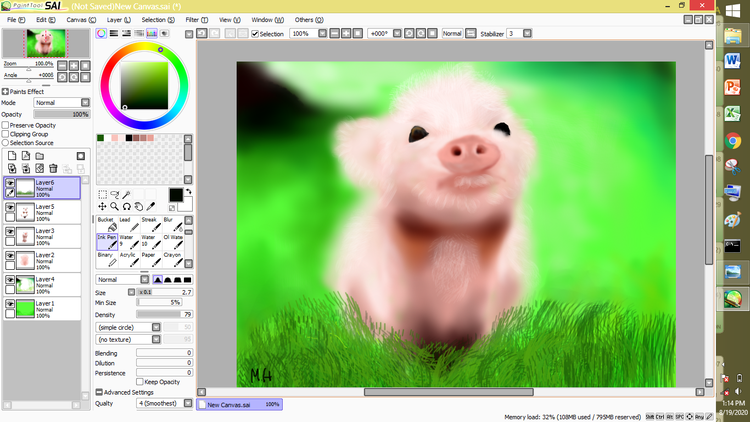Select the Magic Wand tool
Viewport: 750px width, 422px height.
[x=126, y=194]
